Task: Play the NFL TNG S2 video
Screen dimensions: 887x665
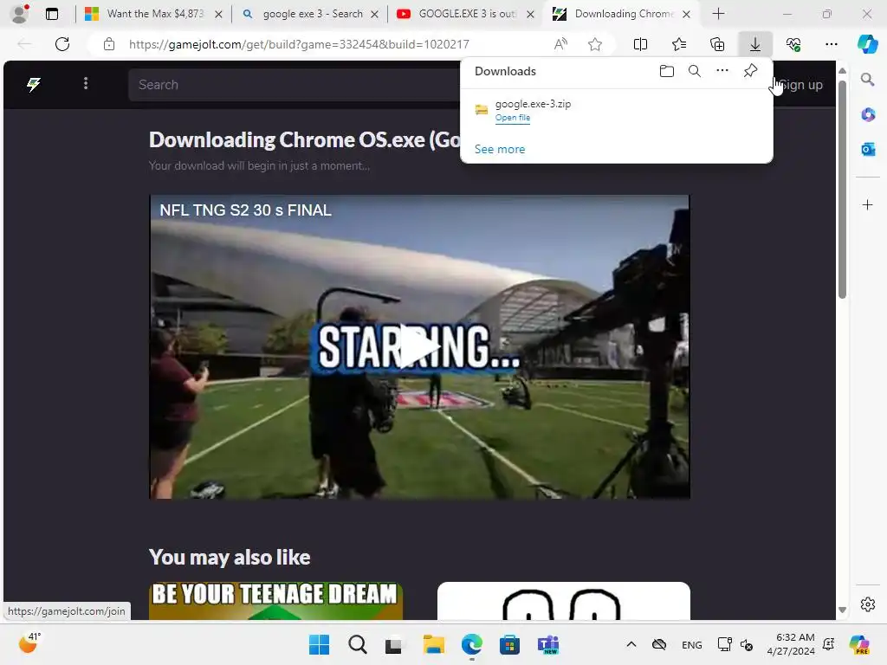Action: 419,346
